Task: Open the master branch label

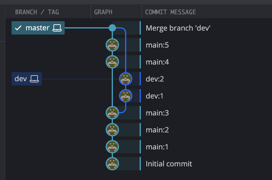Action: 36,28
